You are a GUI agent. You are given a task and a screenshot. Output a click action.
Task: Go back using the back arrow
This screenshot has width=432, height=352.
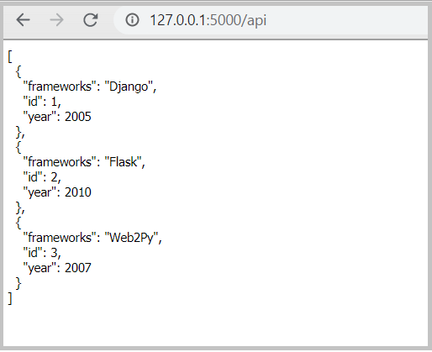tap(23, 20)
